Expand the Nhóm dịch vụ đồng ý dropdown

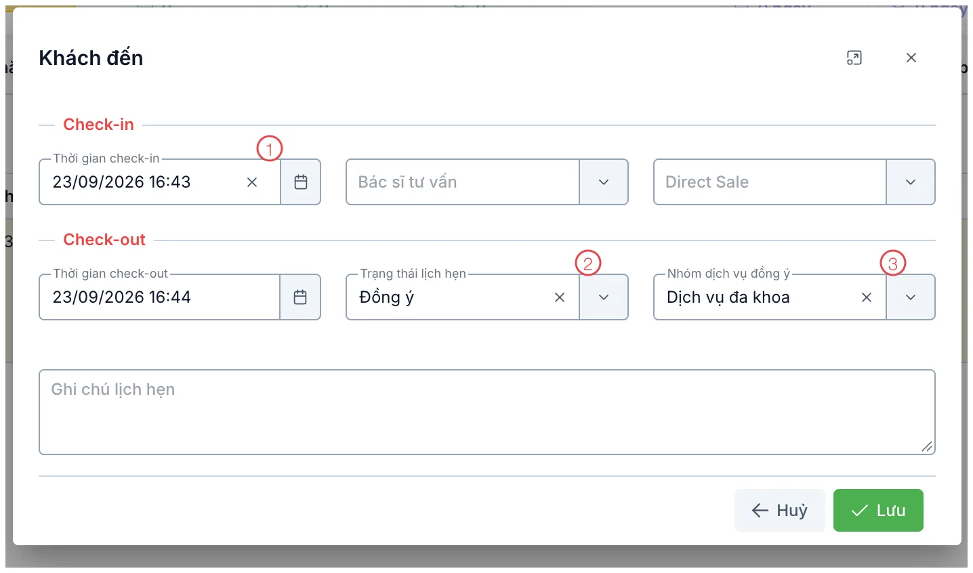click(911, 297)
